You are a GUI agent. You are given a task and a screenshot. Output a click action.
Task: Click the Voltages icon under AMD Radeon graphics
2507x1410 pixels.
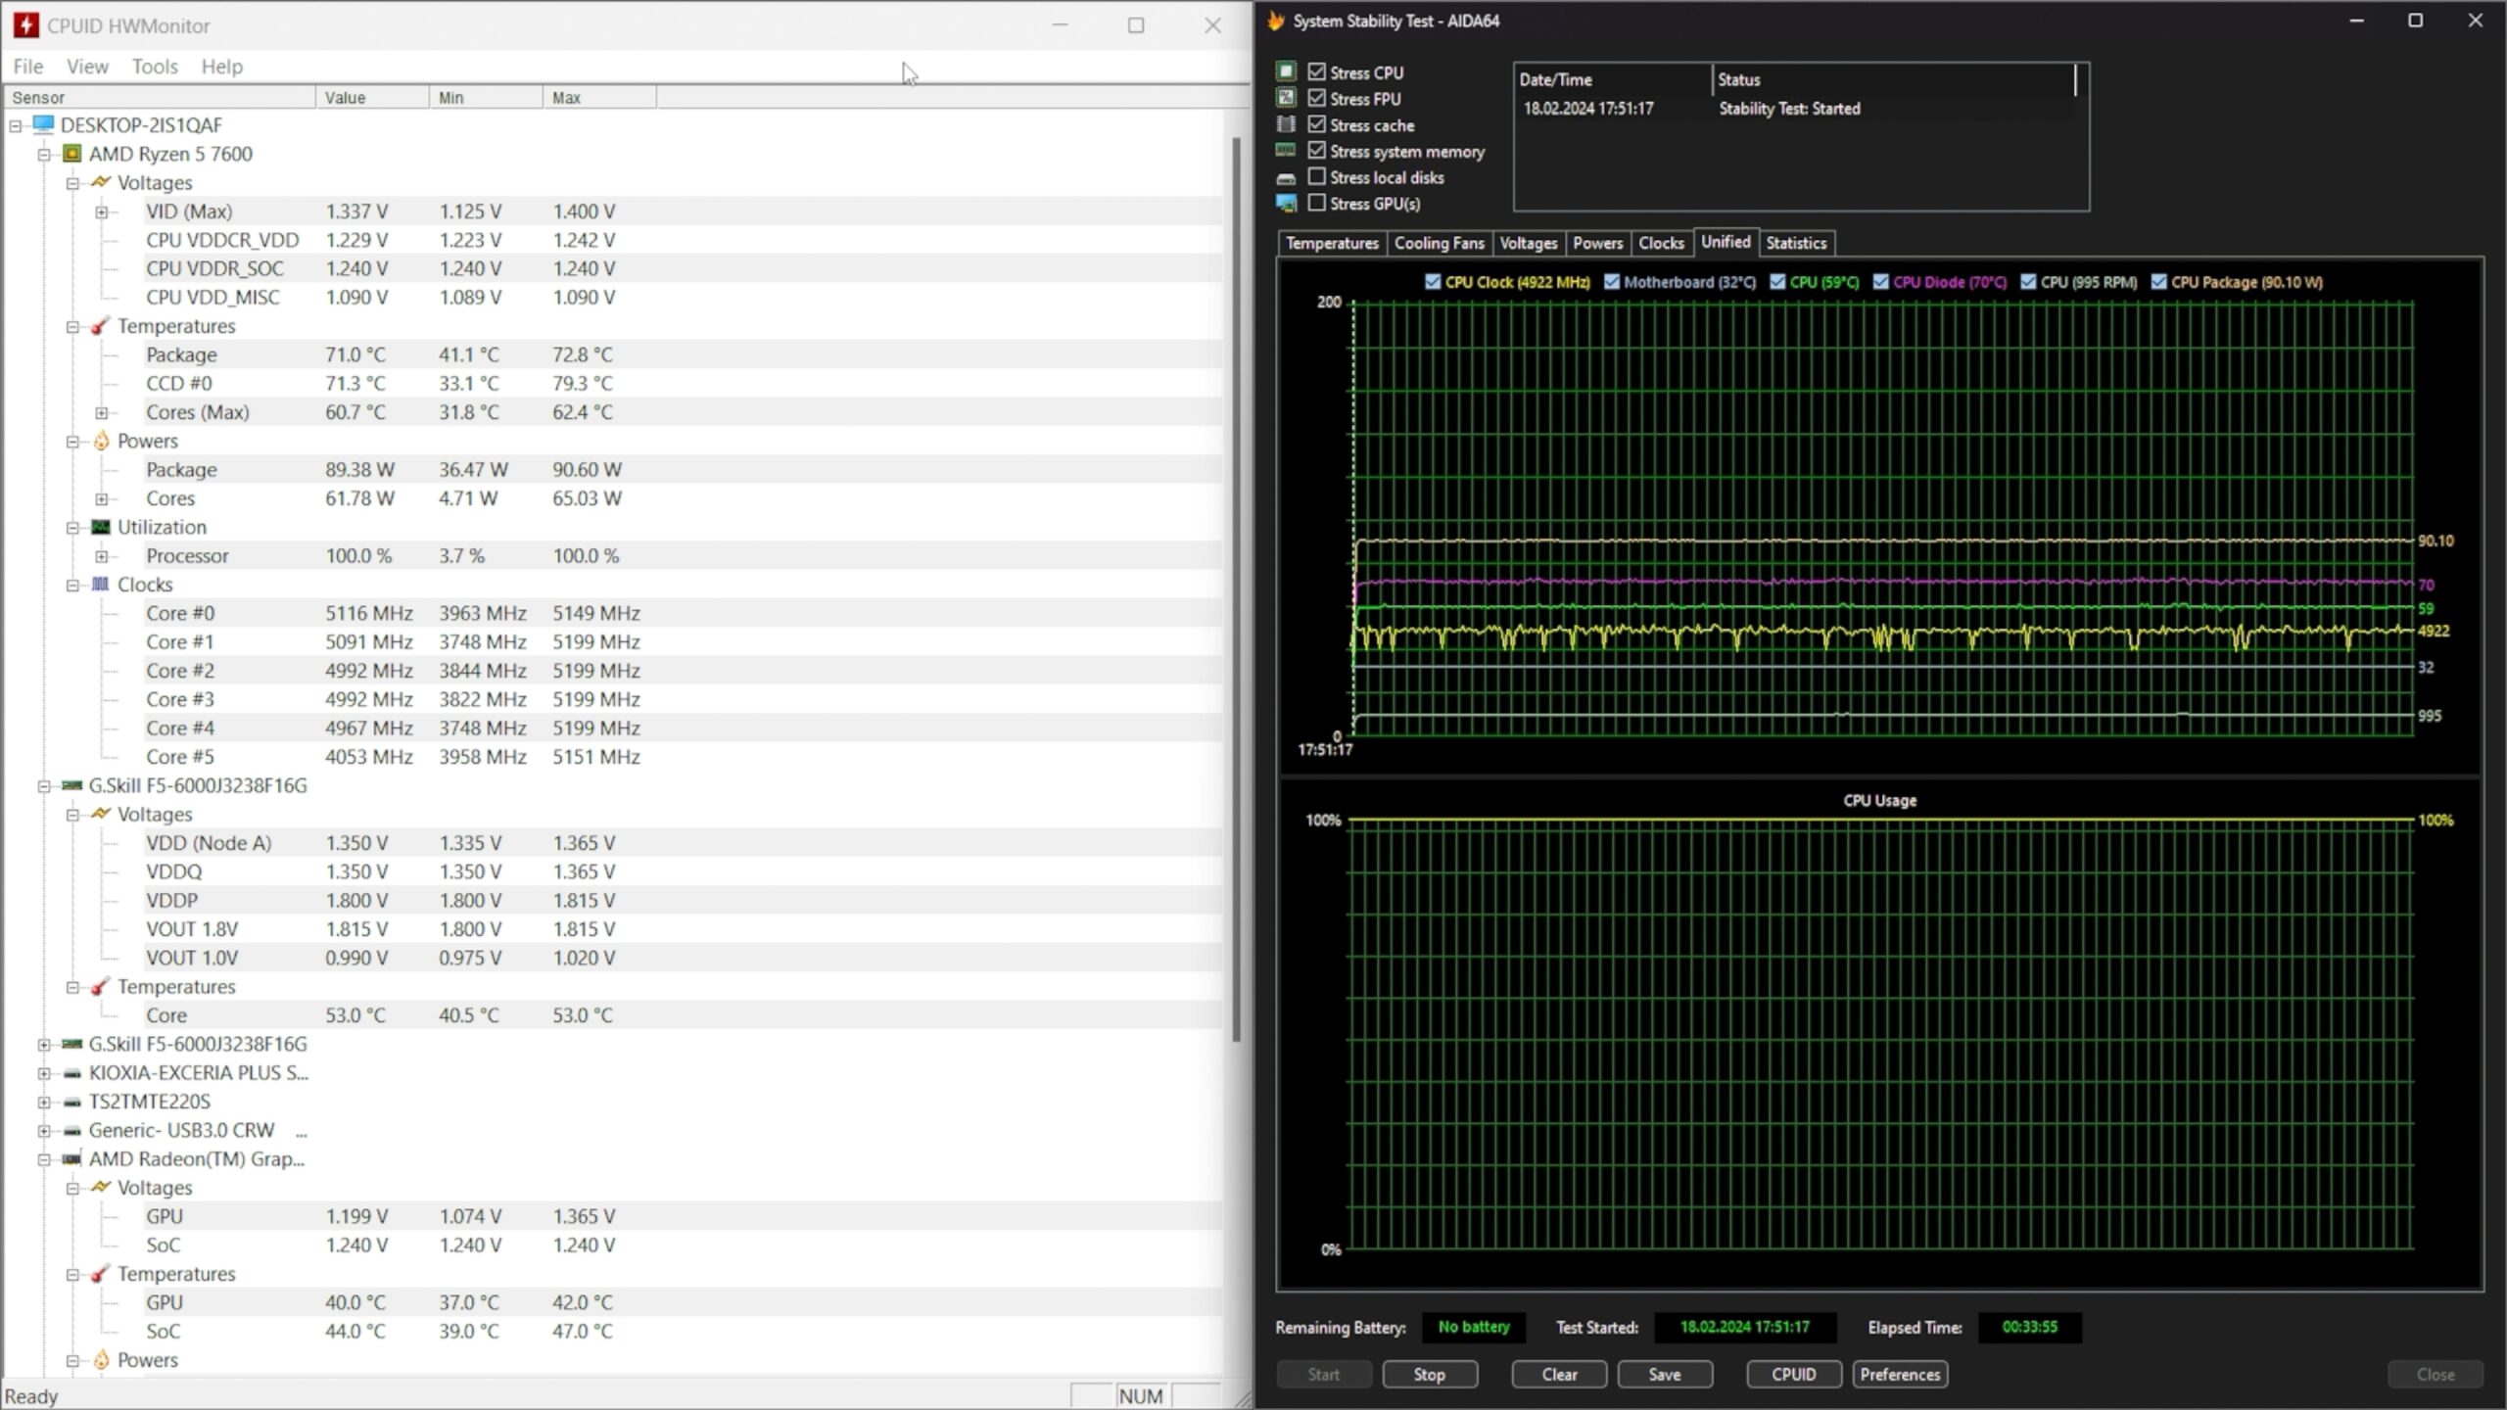point(101,1188)
